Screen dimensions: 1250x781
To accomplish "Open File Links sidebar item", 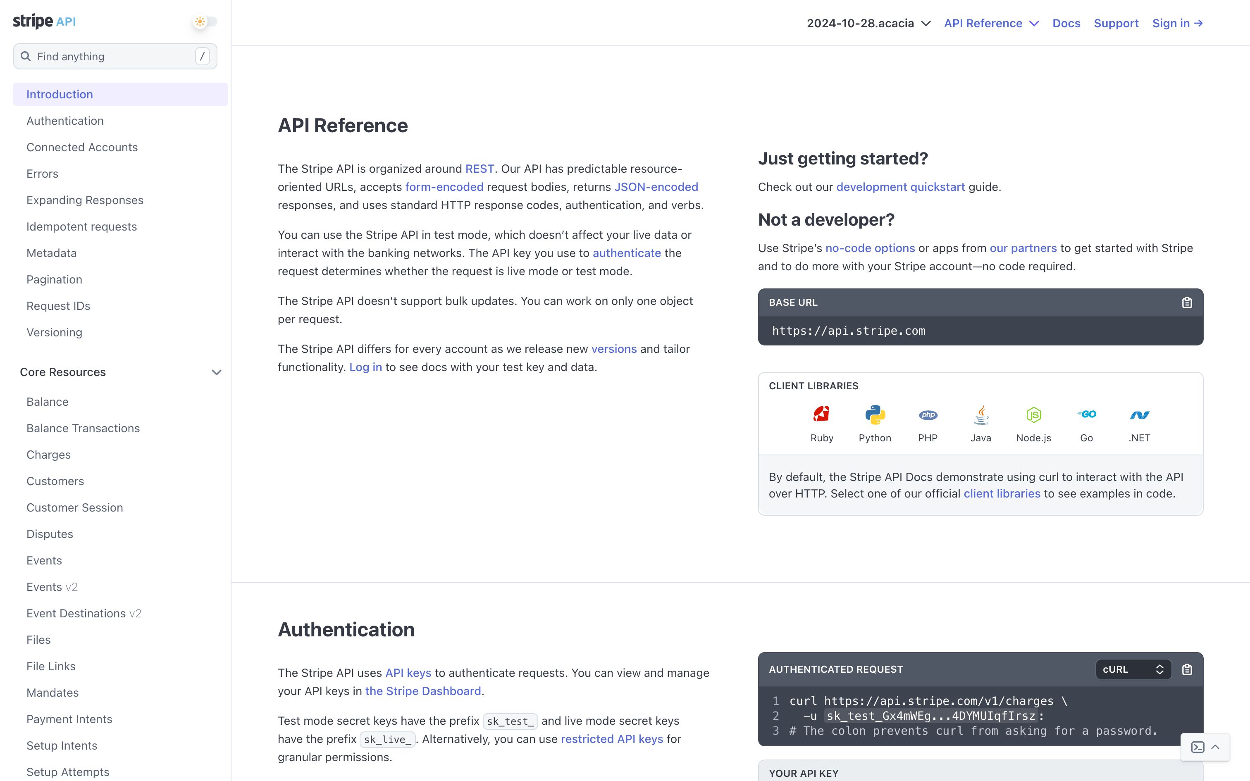I will (51, 666).
